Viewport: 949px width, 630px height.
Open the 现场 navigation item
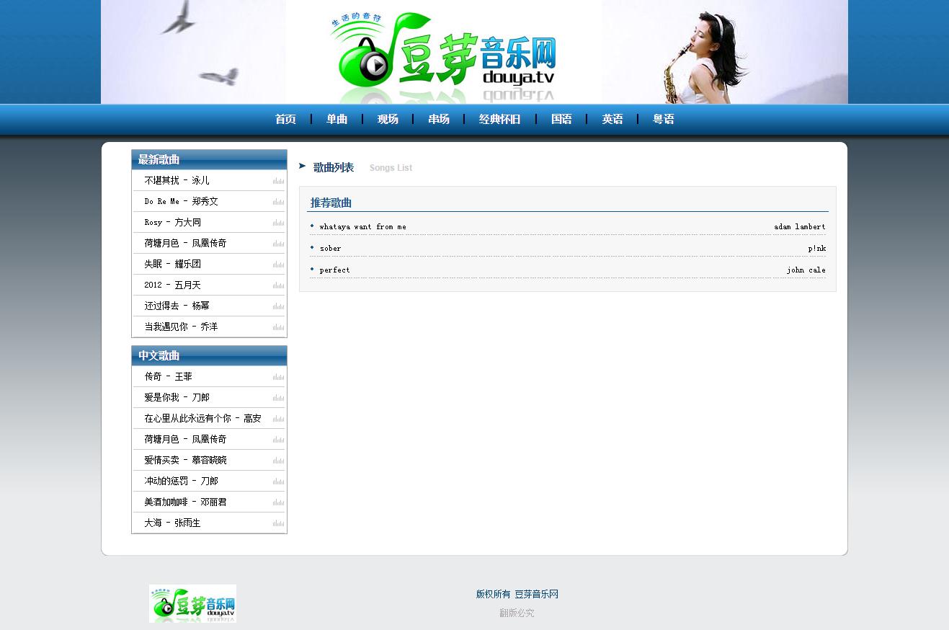tap(388, 120)
